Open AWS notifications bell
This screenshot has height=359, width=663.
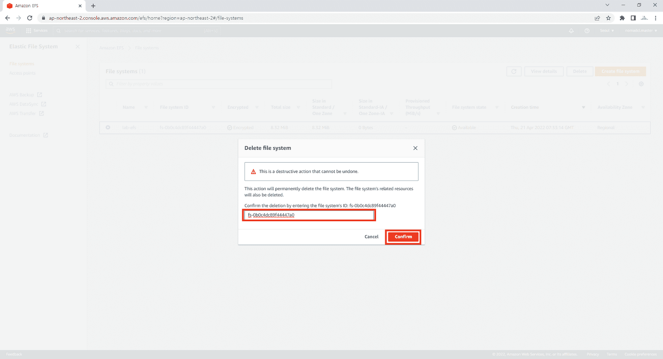571,31
